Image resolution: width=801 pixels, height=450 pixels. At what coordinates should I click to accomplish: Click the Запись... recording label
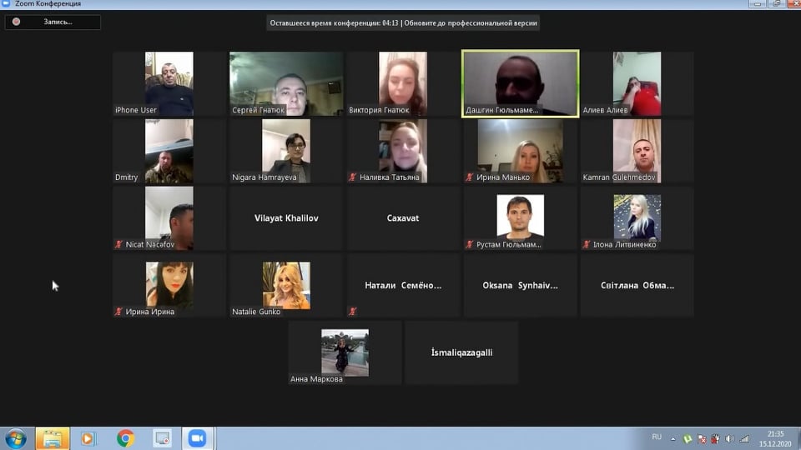[58, 22]
